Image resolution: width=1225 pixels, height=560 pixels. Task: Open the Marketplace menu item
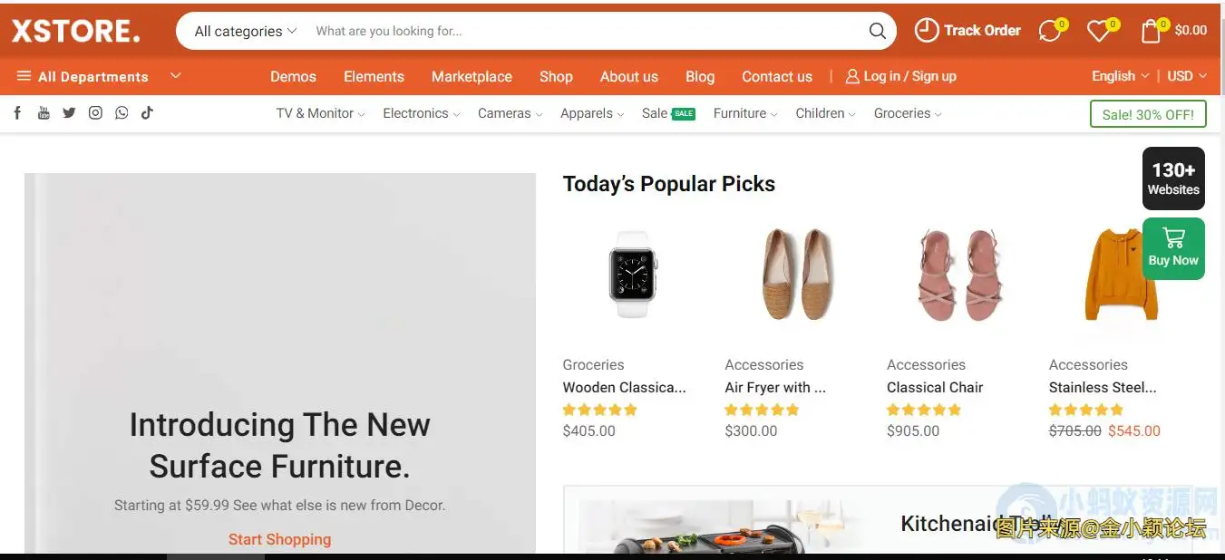coord(472,77)
